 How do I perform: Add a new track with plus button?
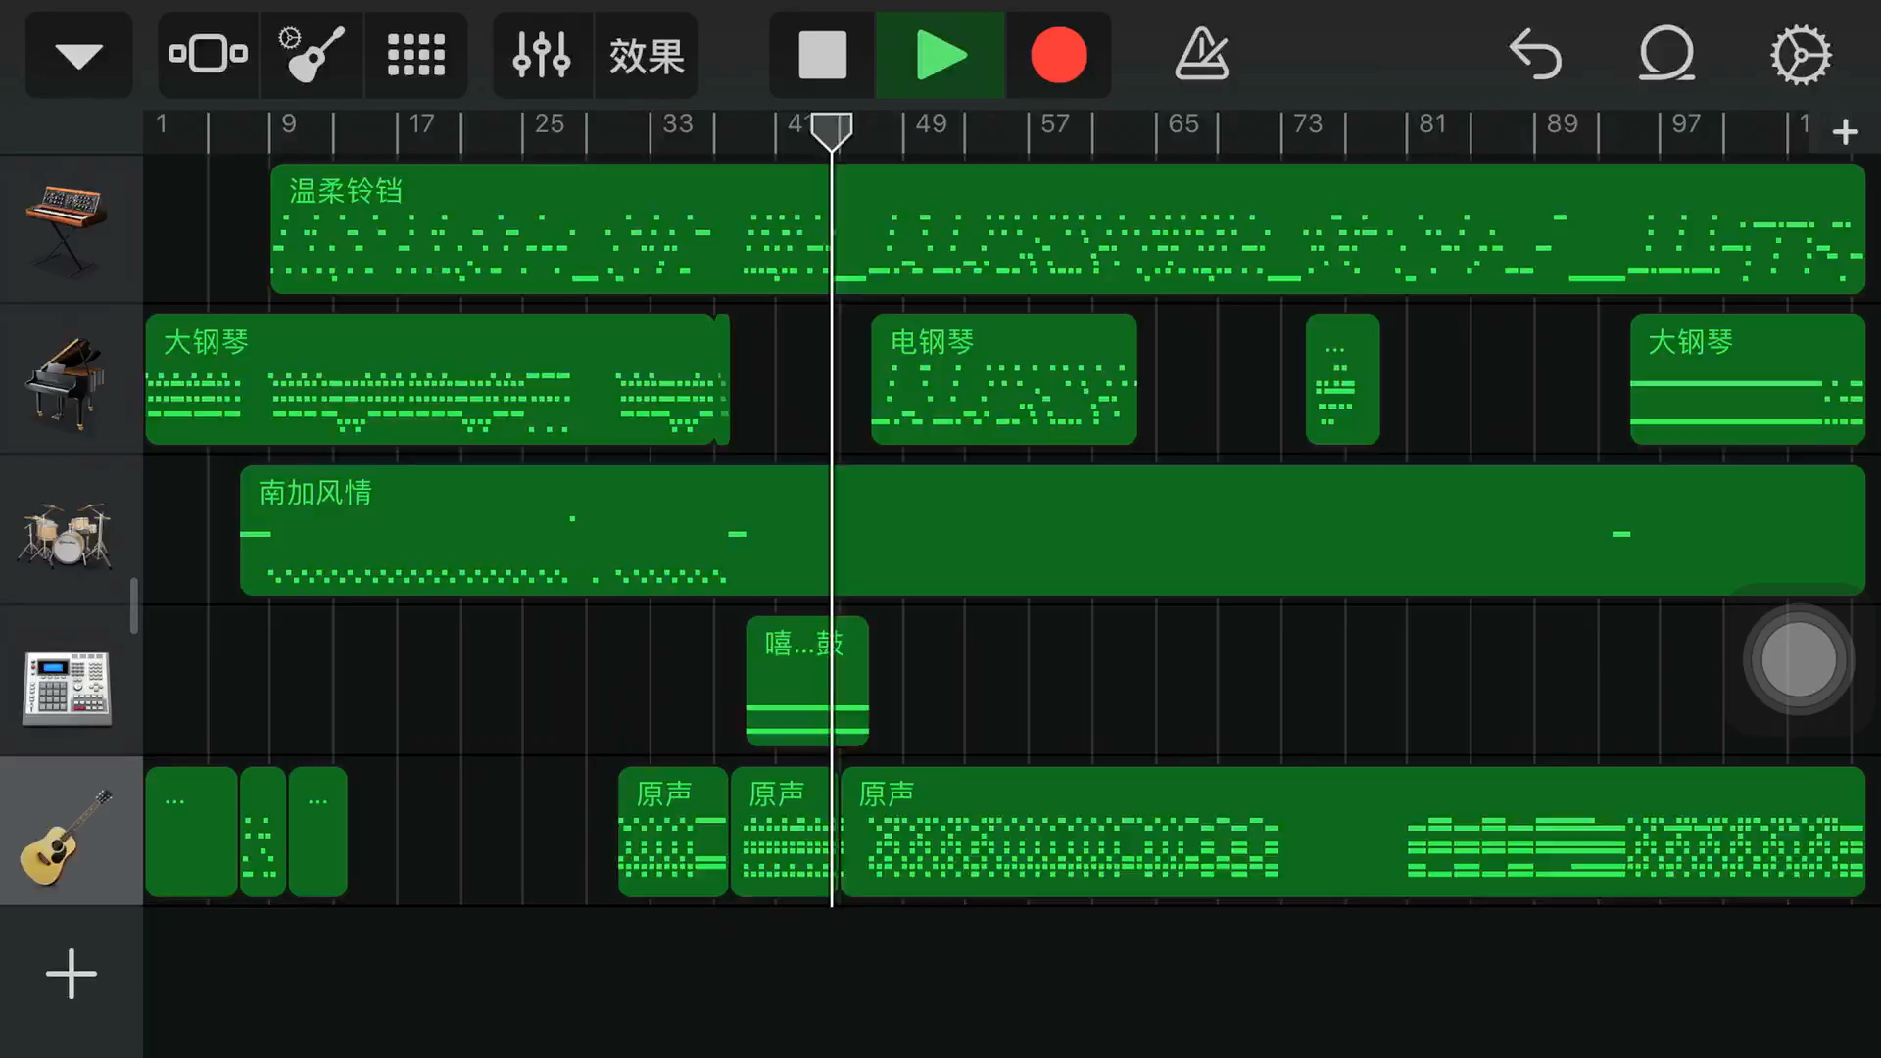(x=72, y=974)
